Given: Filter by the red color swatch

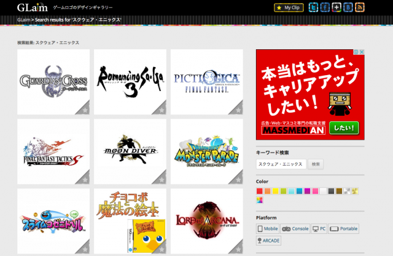Looking at the screenshot, I should (x=260, y=191).
